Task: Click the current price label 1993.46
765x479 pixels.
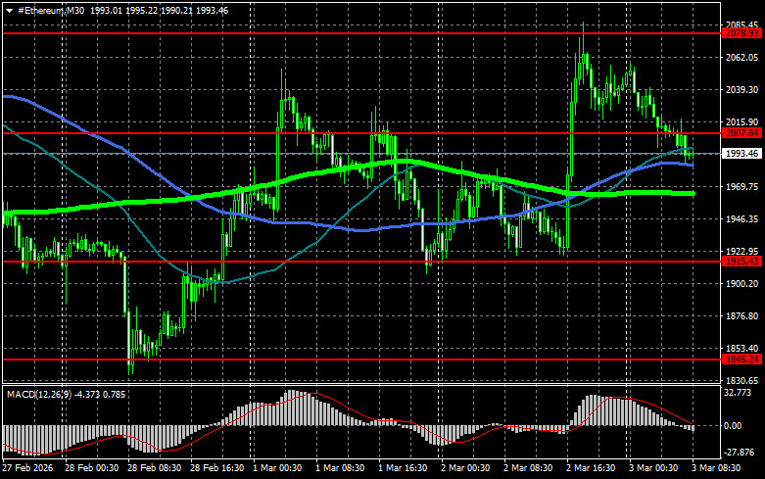Action: point(741,154)
